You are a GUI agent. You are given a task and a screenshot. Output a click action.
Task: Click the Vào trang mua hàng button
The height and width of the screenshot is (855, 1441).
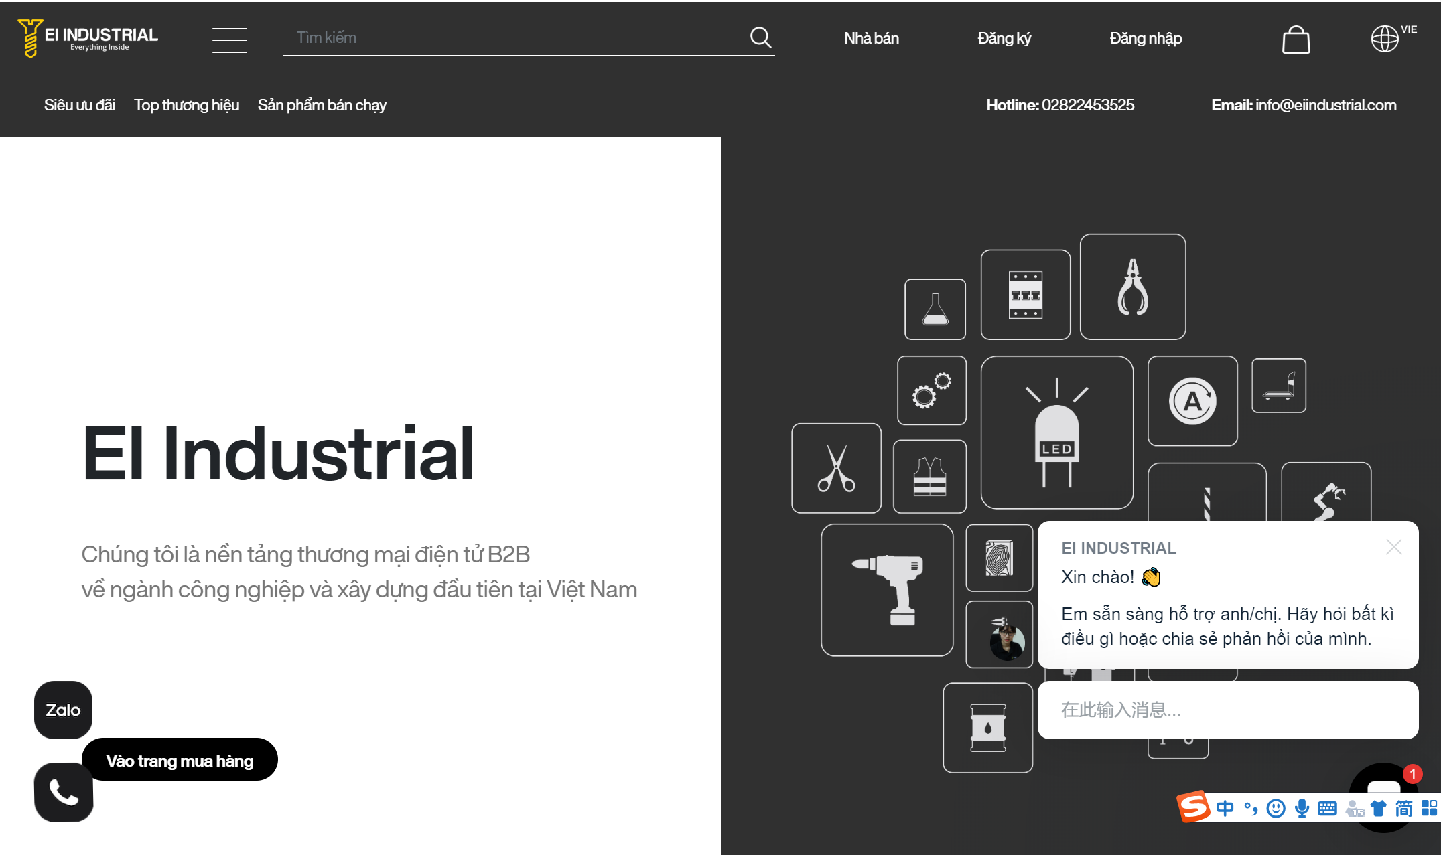[180, 760]
